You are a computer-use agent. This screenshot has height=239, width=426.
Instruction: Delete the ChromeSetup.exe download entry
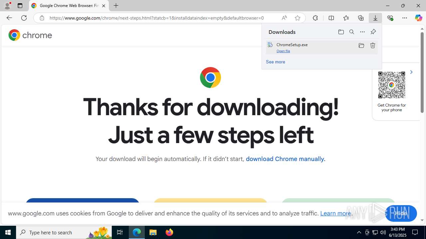tap(373, 45)
